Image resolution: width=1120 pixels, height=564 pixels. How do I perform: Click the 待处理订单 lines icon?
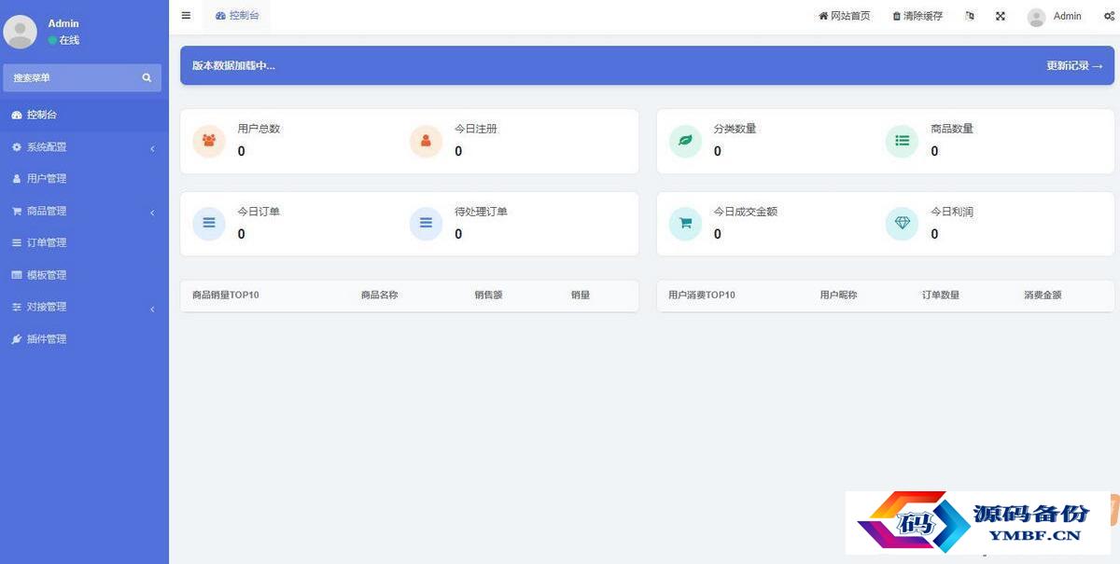pyautogui.click(x=426, y=224)
